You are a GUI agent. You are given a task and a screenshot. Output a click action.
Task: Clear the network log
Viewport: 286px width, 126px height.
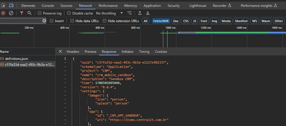[11, 13]
